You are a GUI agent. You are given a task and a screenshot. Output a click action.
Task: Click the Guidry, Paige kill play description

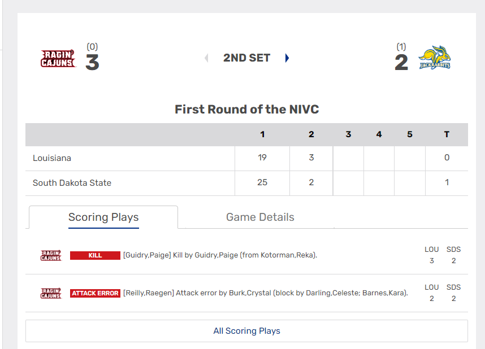point(220,255)
